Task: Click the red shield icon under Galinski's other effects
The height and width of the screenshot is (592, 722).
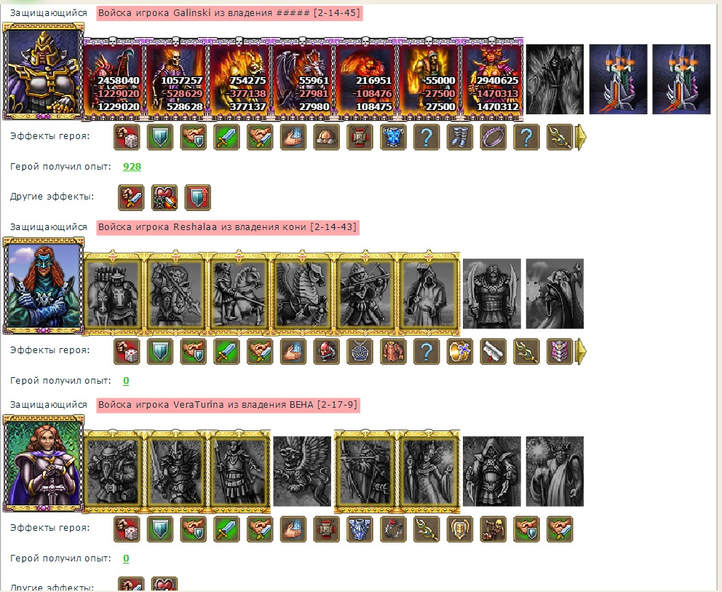Action: tap(197, 197)
